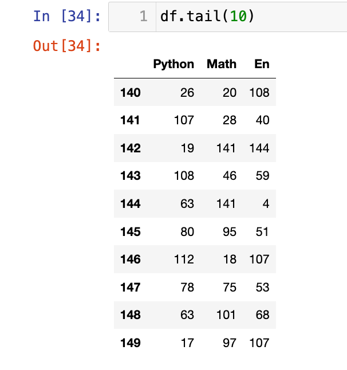
Task: Click the Math value 28 in row 141
Action: tap(230, 120)
